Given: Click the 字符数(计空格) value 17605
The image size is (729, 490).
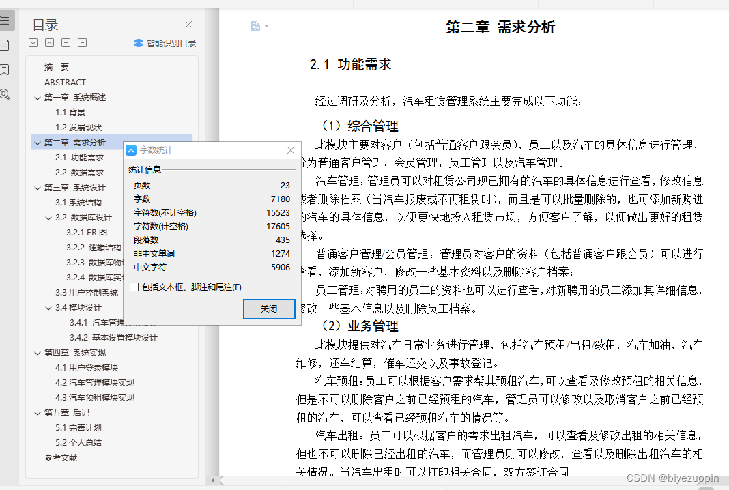Looking at the screenshot, I should 278,227.
